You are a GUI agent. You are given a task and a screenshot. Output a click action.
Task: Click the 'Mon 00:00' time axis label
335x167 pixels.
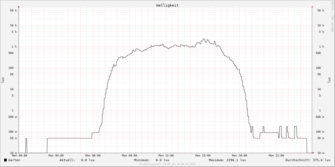[20, 156]
